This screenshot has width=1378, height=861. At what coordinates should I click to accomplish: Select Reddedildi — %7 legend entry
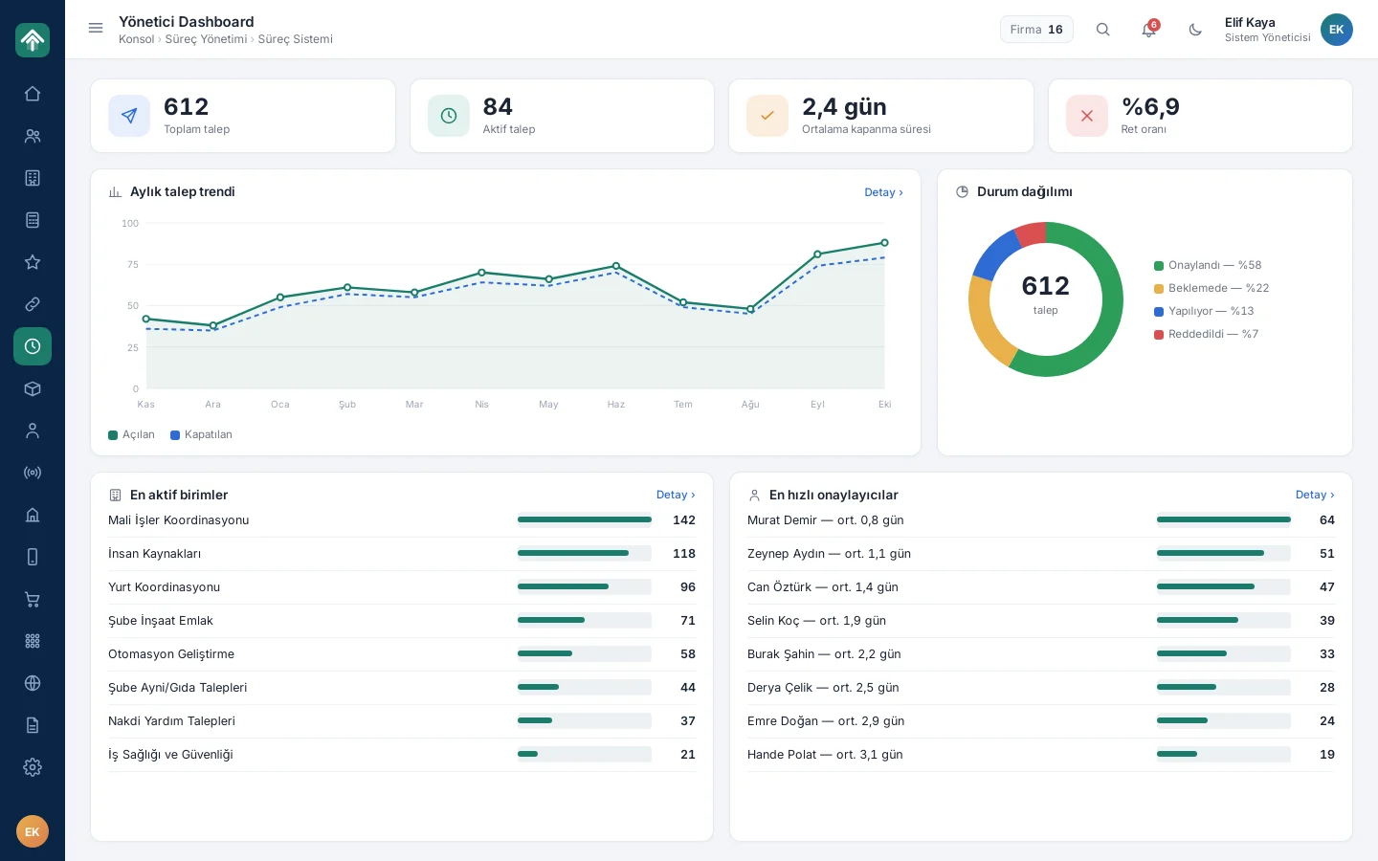point(1206,334)
